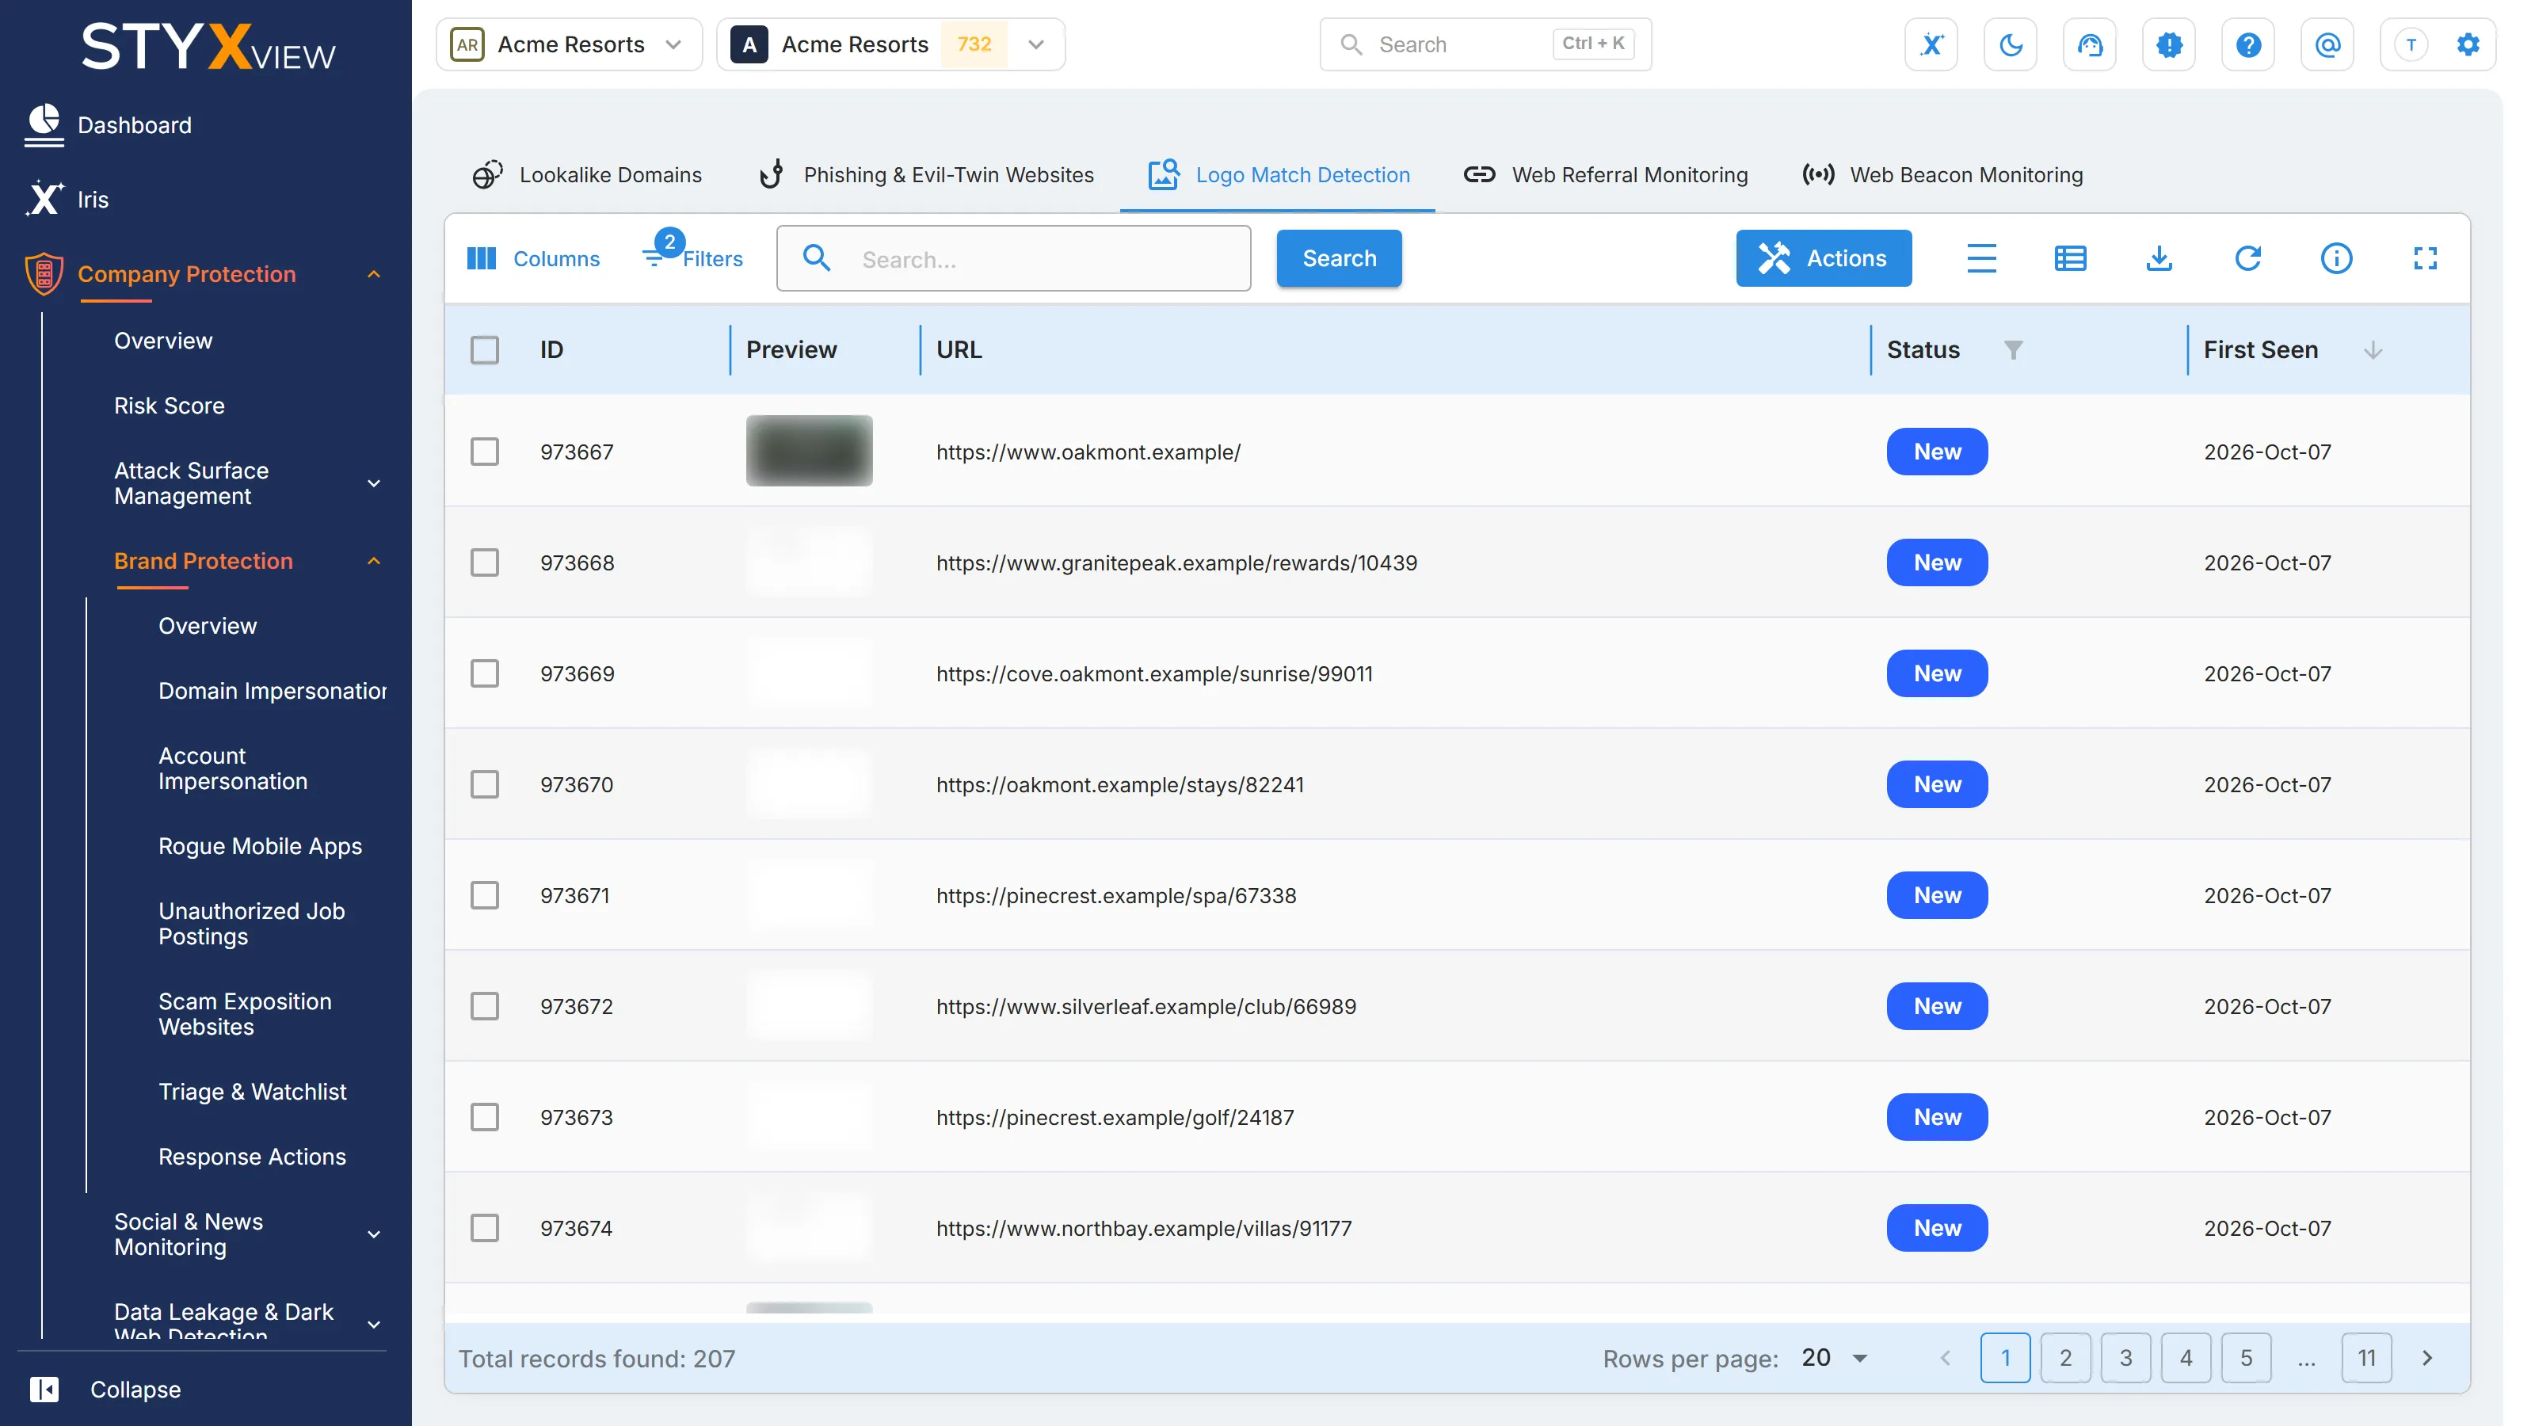Viewport: 2535px width, 1426px height.
Task: Collapse the Company Protection section
Action: coord(373,275)
